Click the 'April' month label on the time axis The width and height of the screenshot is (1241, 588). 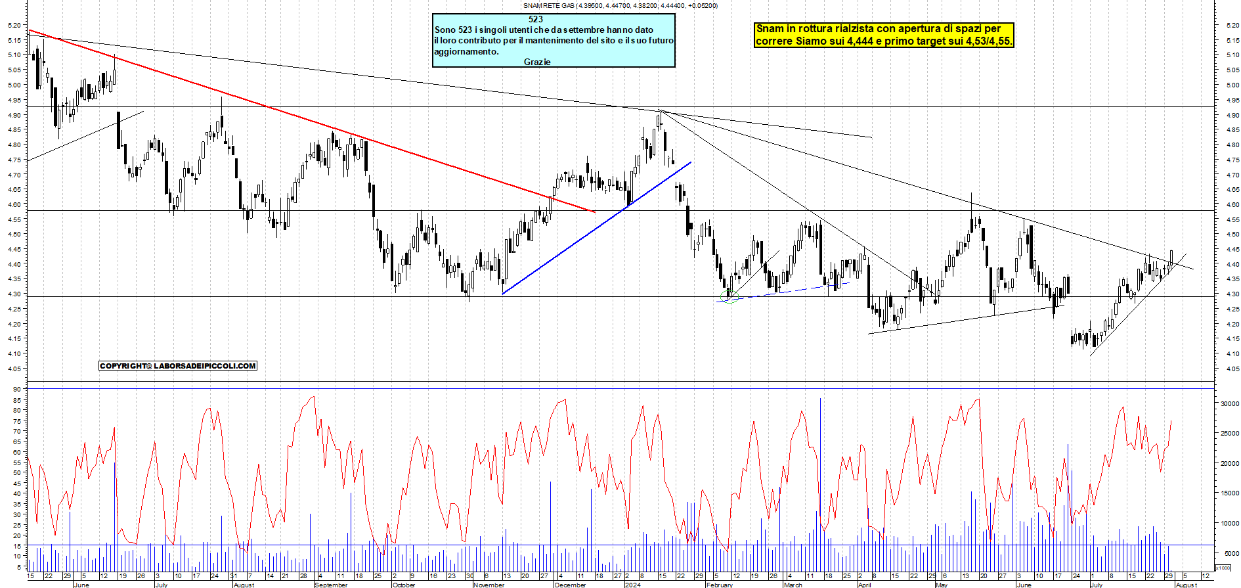[x=865, y=585]
